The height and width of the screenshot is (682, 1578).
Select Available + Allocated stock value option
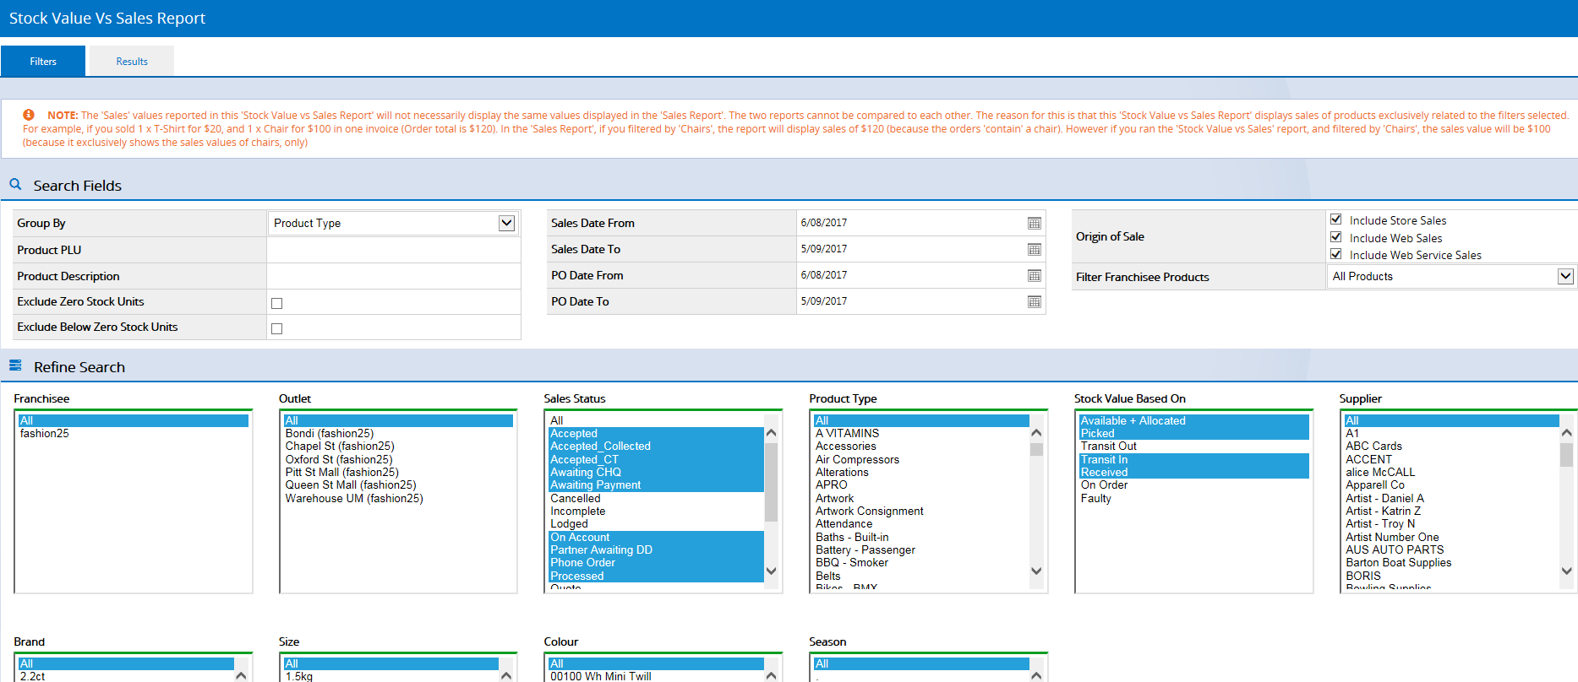1194,420
